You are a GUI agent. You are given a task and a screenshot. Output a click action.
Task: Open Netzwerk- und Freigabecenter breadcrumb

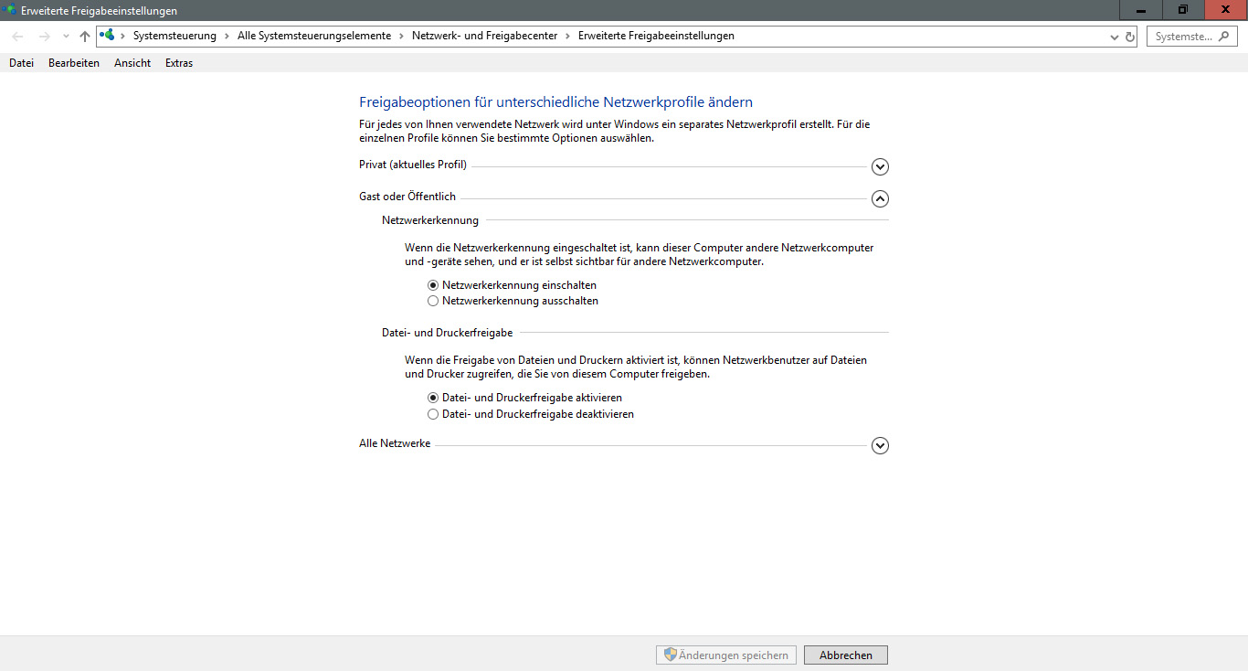[485, 36]
